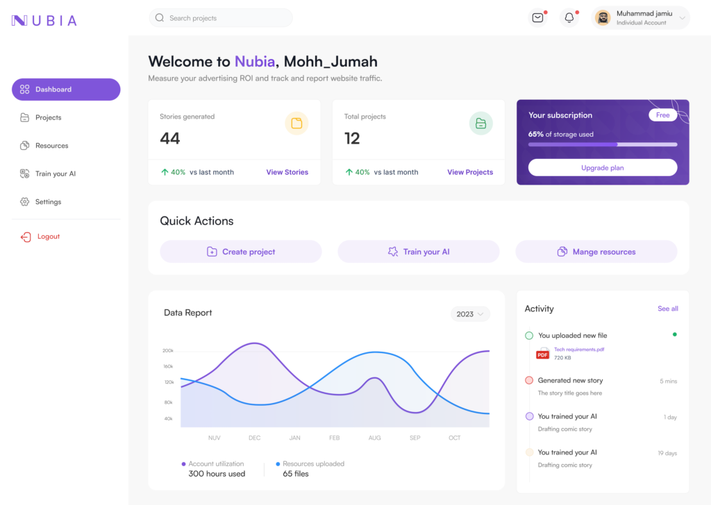This screenshot has height=505, width=711.
Task: Click the yellow Stories generated icon
Action: click(x=296, y=123)
